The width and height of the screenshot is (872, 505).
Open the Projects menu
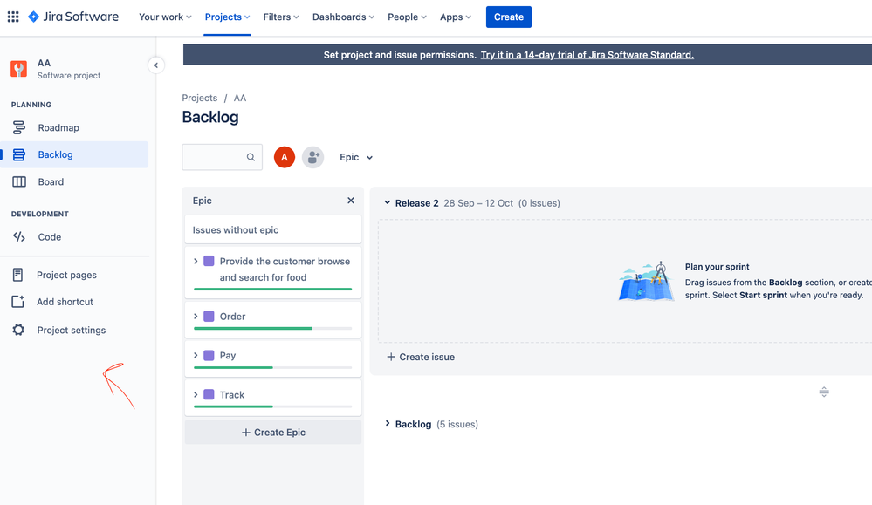coord(228,17)
